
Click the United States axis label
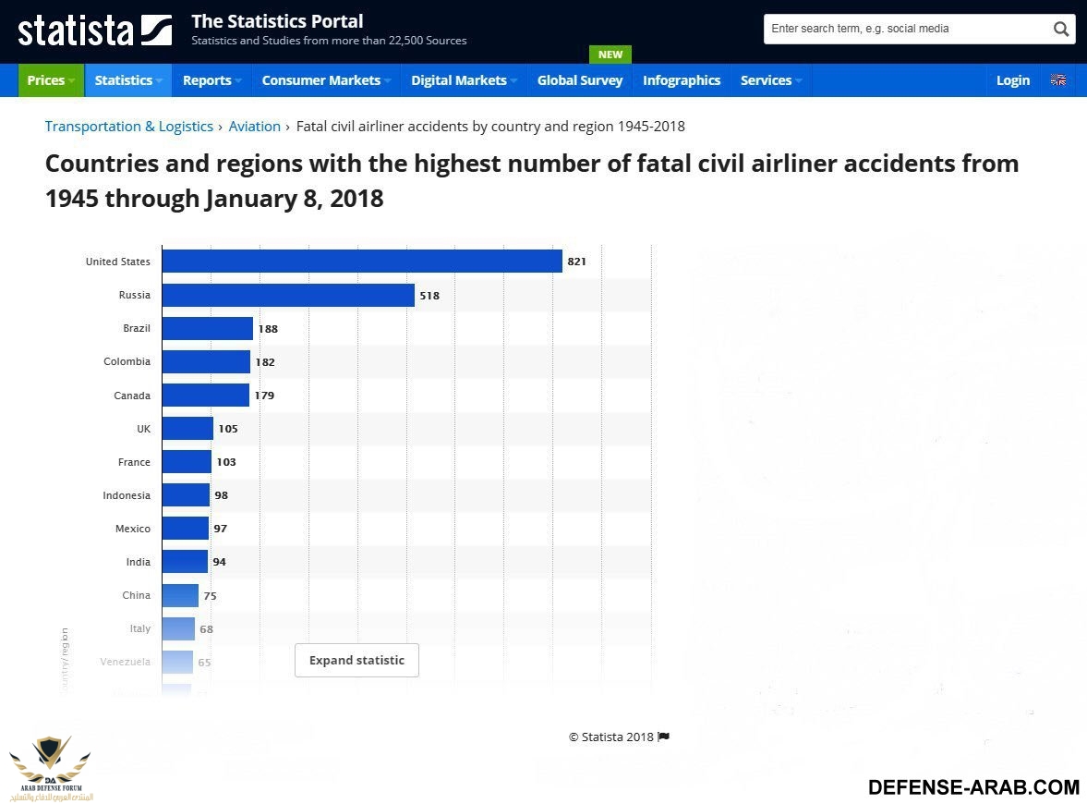click(x=118, y=262)
